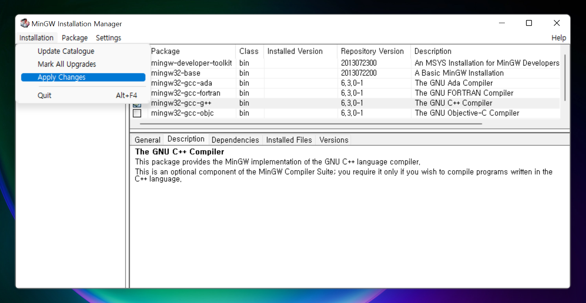Click the Description column header
This screenshot has width=586, height=303.
click(x=485, y=51)
